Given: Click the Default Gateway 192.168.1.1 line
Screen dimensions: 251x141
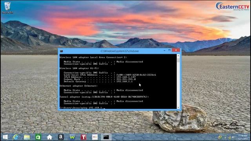Looking at the screenshot, I should click(98, 81).
